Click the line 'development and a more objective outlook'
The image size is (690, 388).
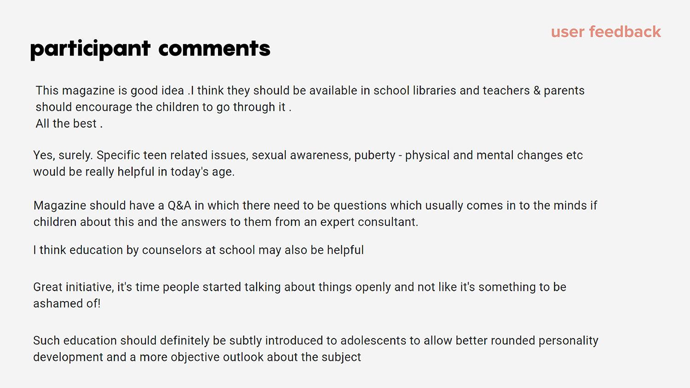pos(197,357)
